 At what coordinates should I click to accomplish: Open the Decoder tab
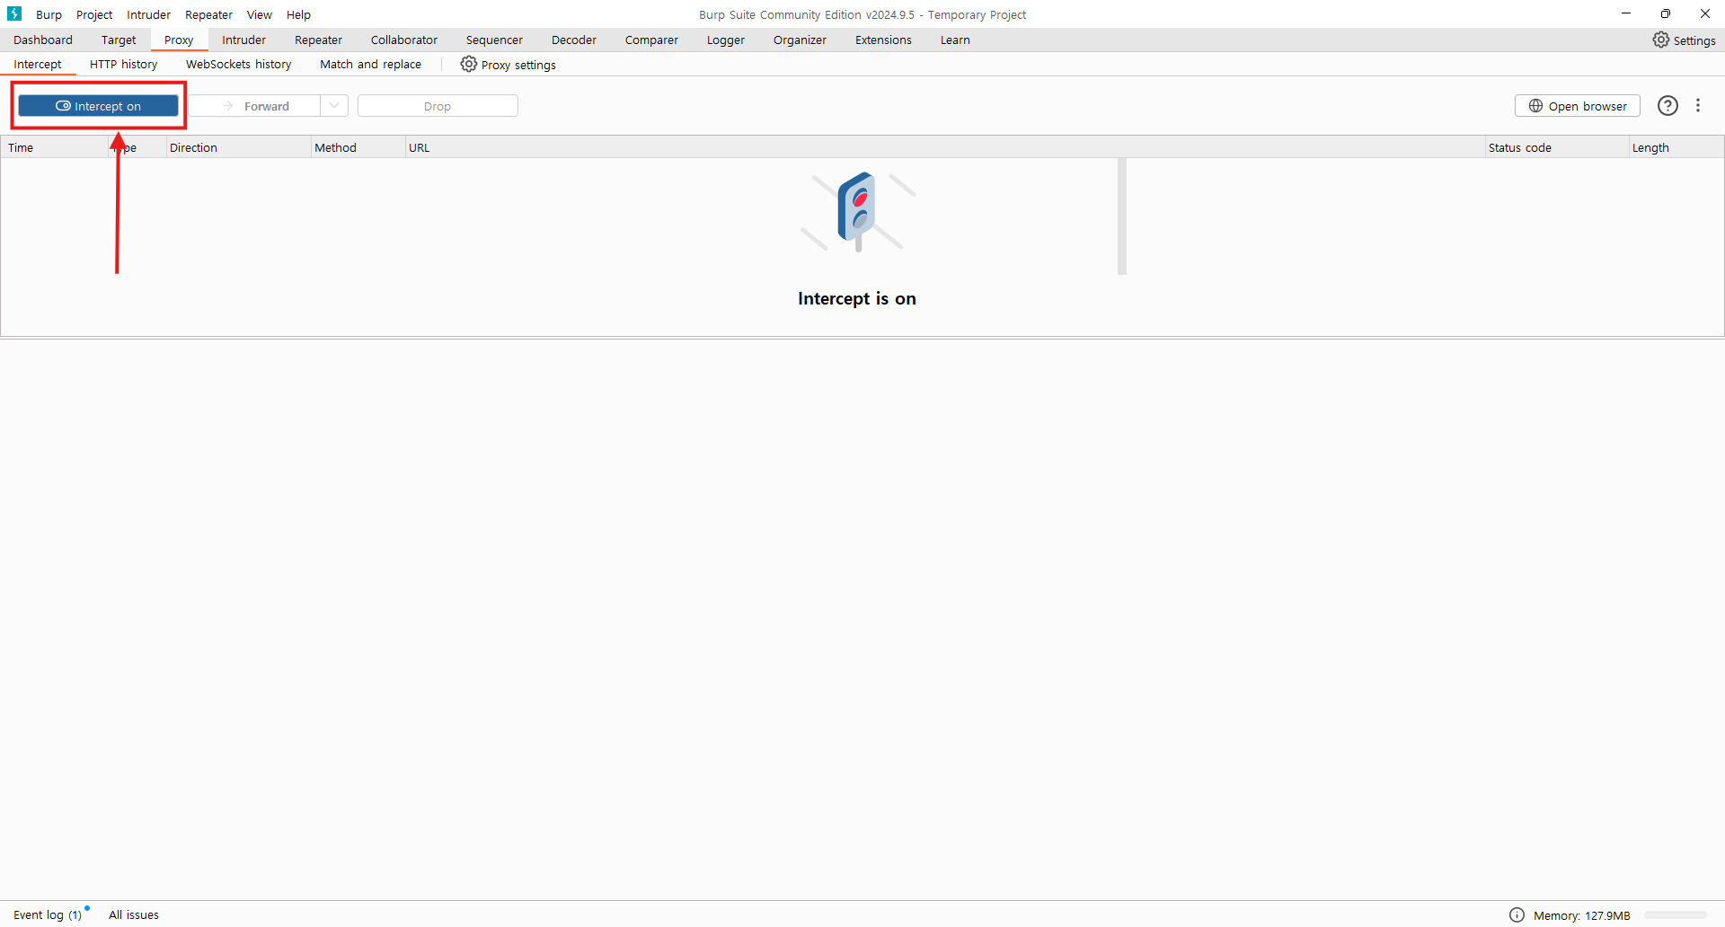(x=574, y=40)
